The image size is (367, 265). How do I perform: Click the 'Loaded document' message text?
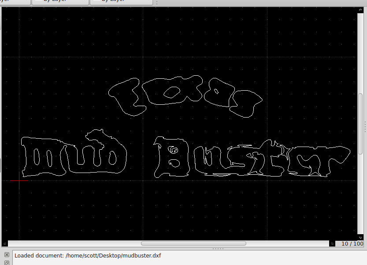tap(88, 255)
